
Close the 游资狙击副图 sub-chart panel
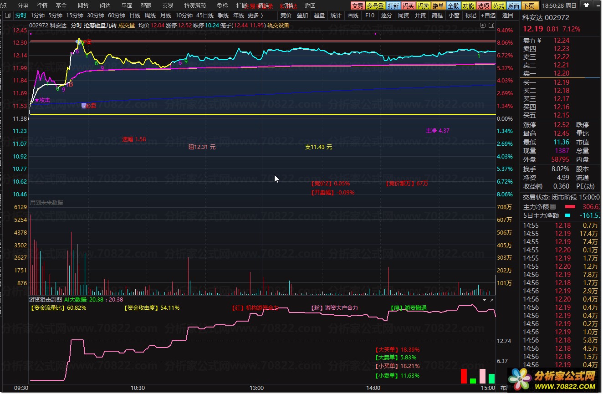click(492, 300)
